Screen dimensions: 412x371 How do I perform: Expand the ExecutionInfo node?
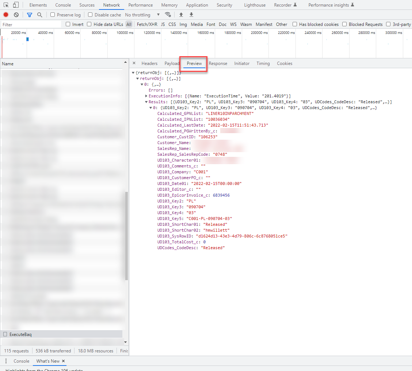[146, 96]
